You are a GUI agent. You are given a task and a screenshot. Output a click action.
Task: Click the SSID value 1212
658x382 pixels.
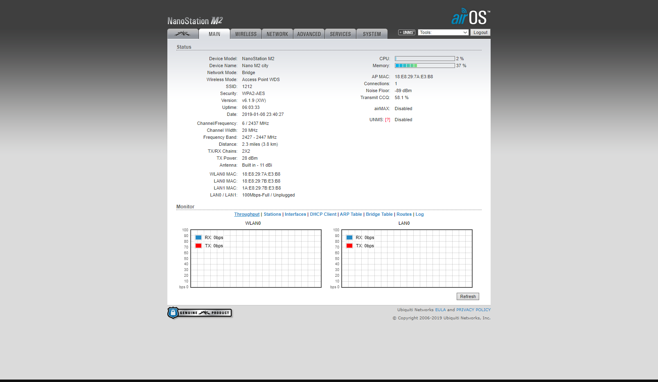(247, 87)
